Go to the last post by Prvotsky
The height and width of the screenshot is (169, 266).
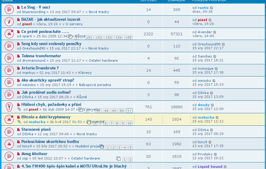pos(216,154)
